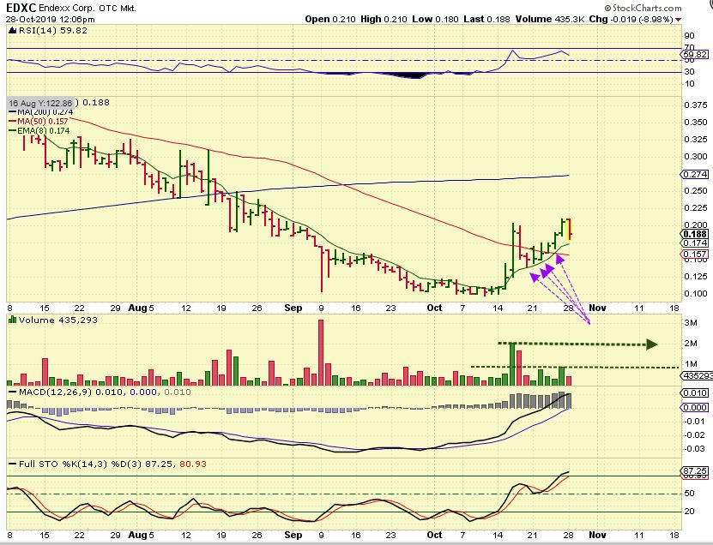
Task: Click the 3M volume axis label
Action: [x=691, y=323]
